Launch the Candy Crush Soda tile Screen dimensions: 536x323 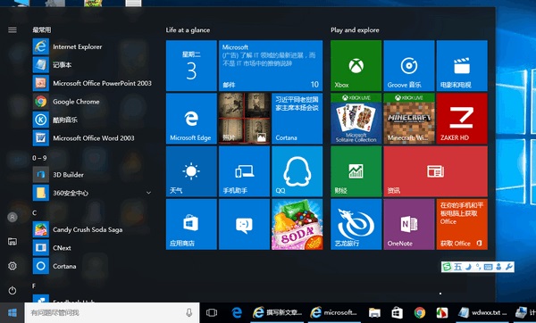pyautogui.click(x=297, y=224)
